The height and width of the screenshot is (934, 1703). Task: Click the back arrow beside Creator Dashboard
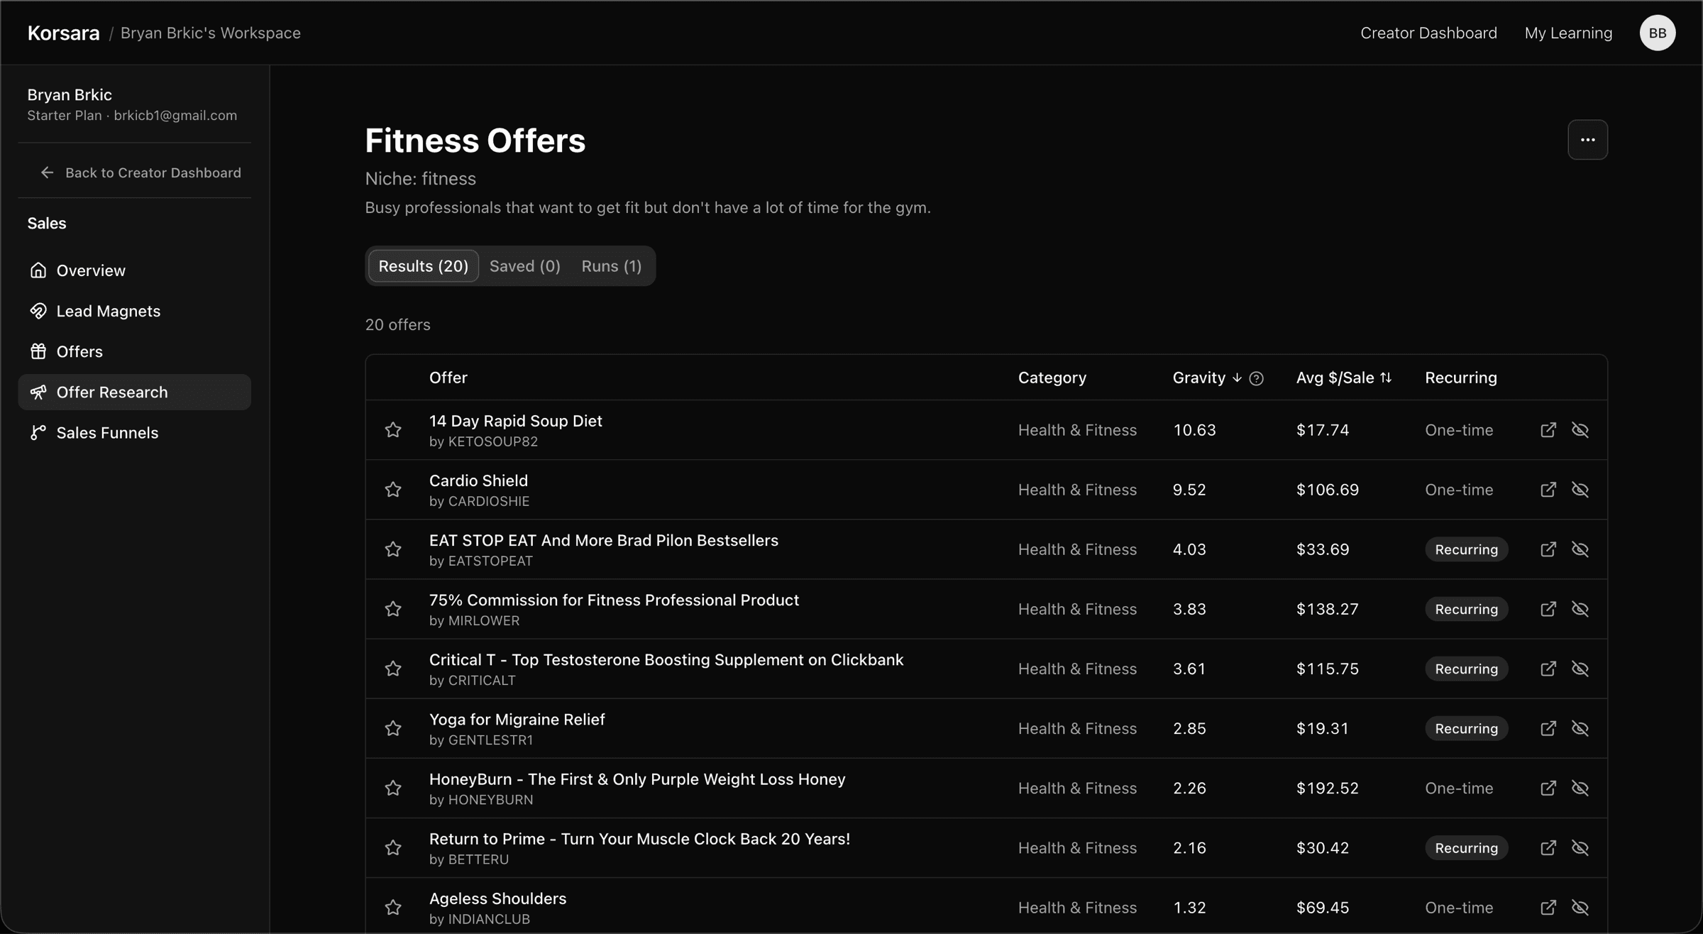coord(47,172)
